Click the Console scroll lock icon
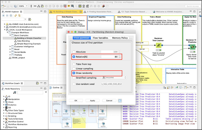The height and width of the screenshot is (130, 202). click(168, 87)
